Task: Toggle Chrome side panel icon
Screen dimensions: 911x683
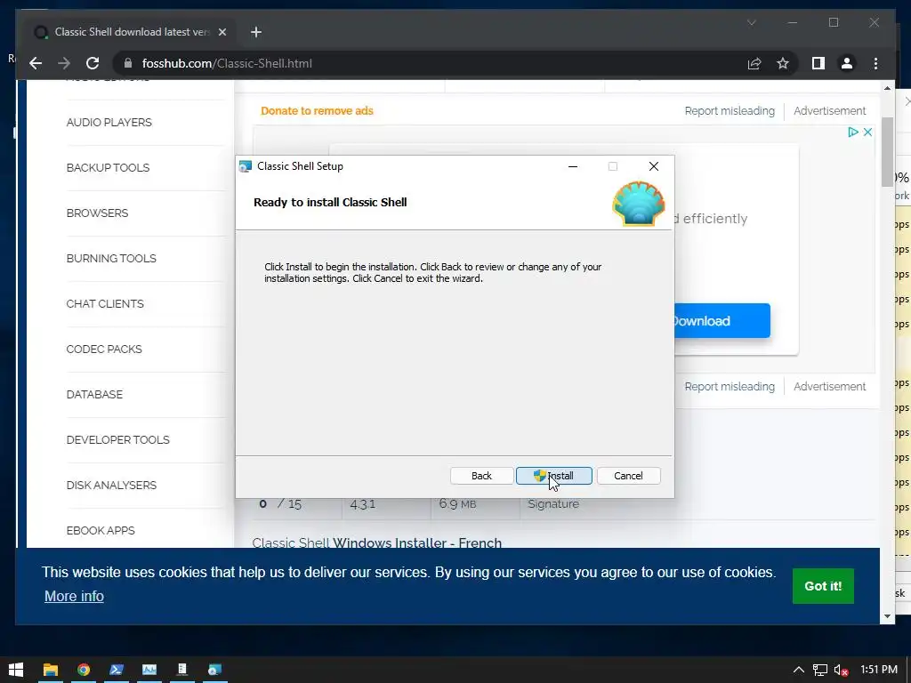Action: (818, 63)
